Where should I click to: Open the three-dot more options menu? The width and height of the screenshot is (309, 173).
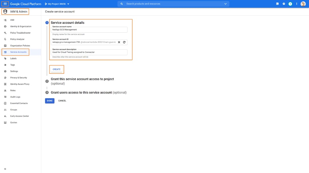tap(296, 4)
